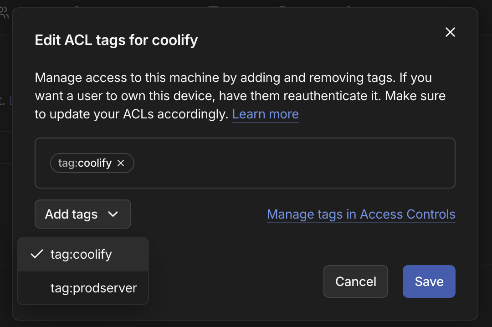This screenshot has width=492, height=327.
Task: Uncheck tag:coolify in the dropdown list
Action: point(81,254)
